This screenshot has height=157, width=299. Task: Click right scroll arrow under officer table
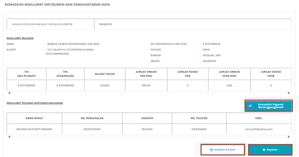pos(289,137)
